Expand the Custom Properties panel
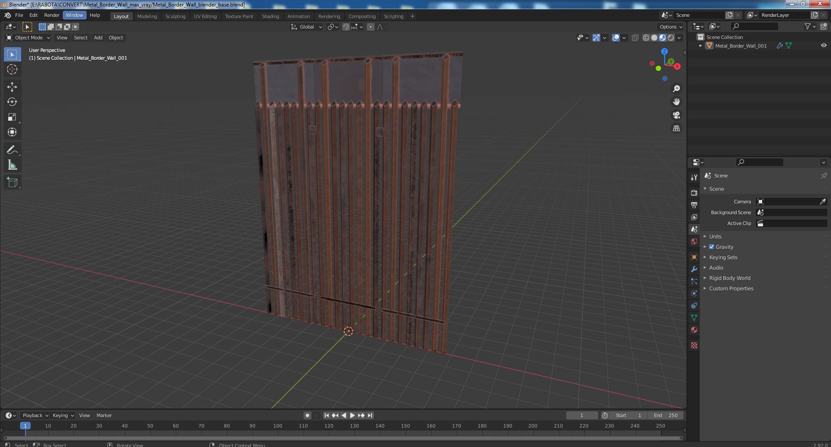 pyautogui.click(x=731, y=288)
